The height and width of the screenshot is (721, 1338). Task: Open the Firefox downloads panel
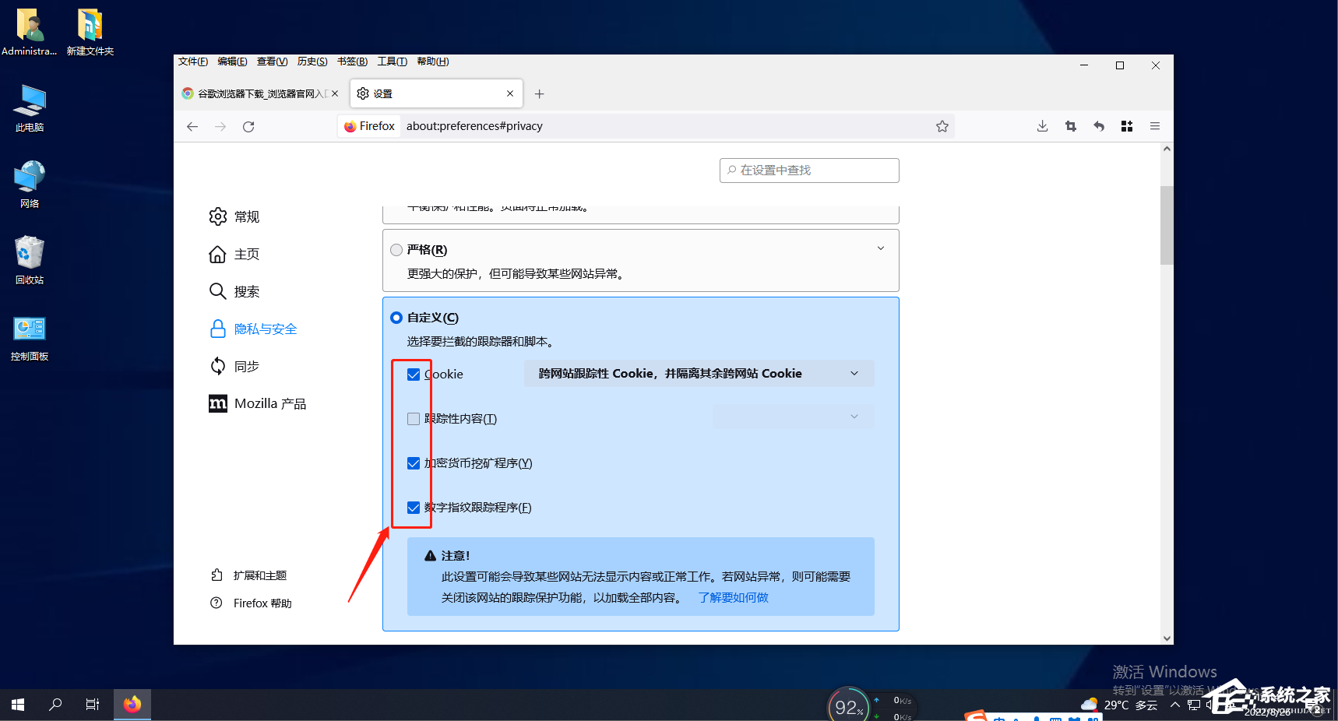(1042, 125)
